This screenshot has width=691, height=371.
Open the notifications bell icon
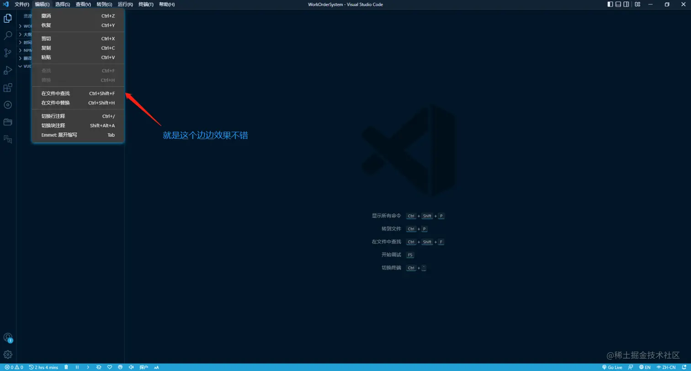pos(683,367)
